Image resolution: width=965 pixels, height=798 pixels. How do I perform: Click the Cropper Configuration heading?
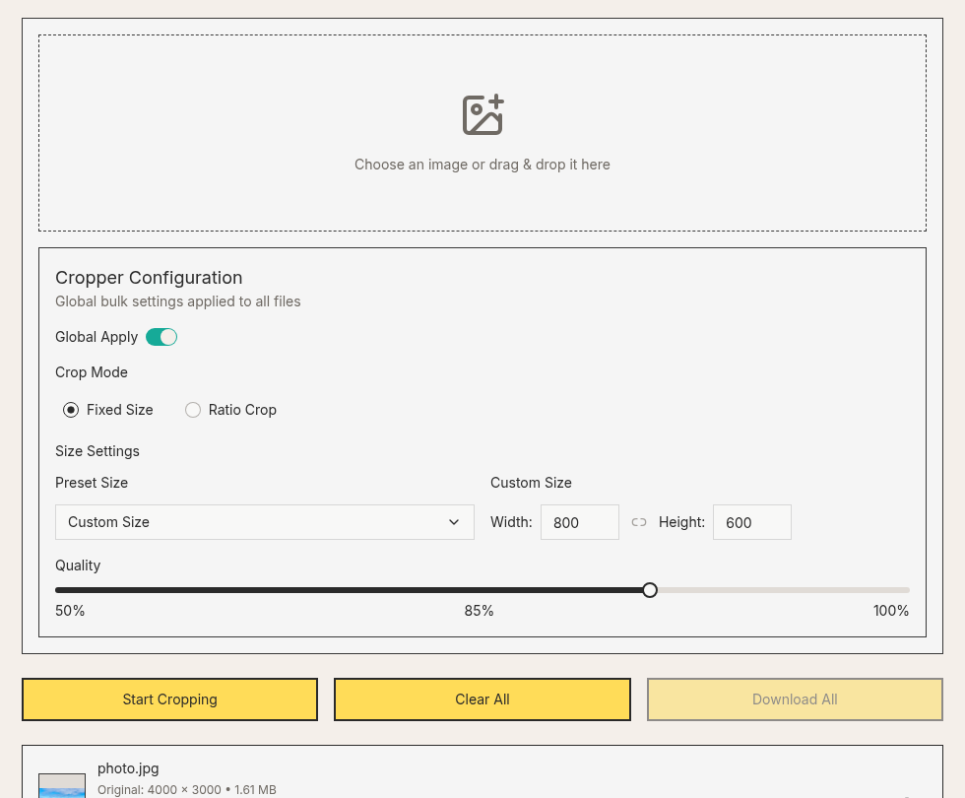pos(149,278)
